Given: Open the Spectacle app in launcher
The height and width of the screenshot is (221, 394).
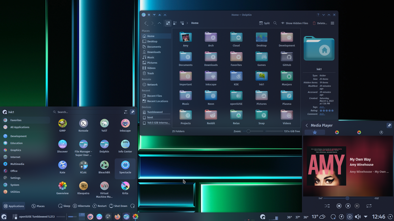Looking at the screenshot, I should click(125, 167).
